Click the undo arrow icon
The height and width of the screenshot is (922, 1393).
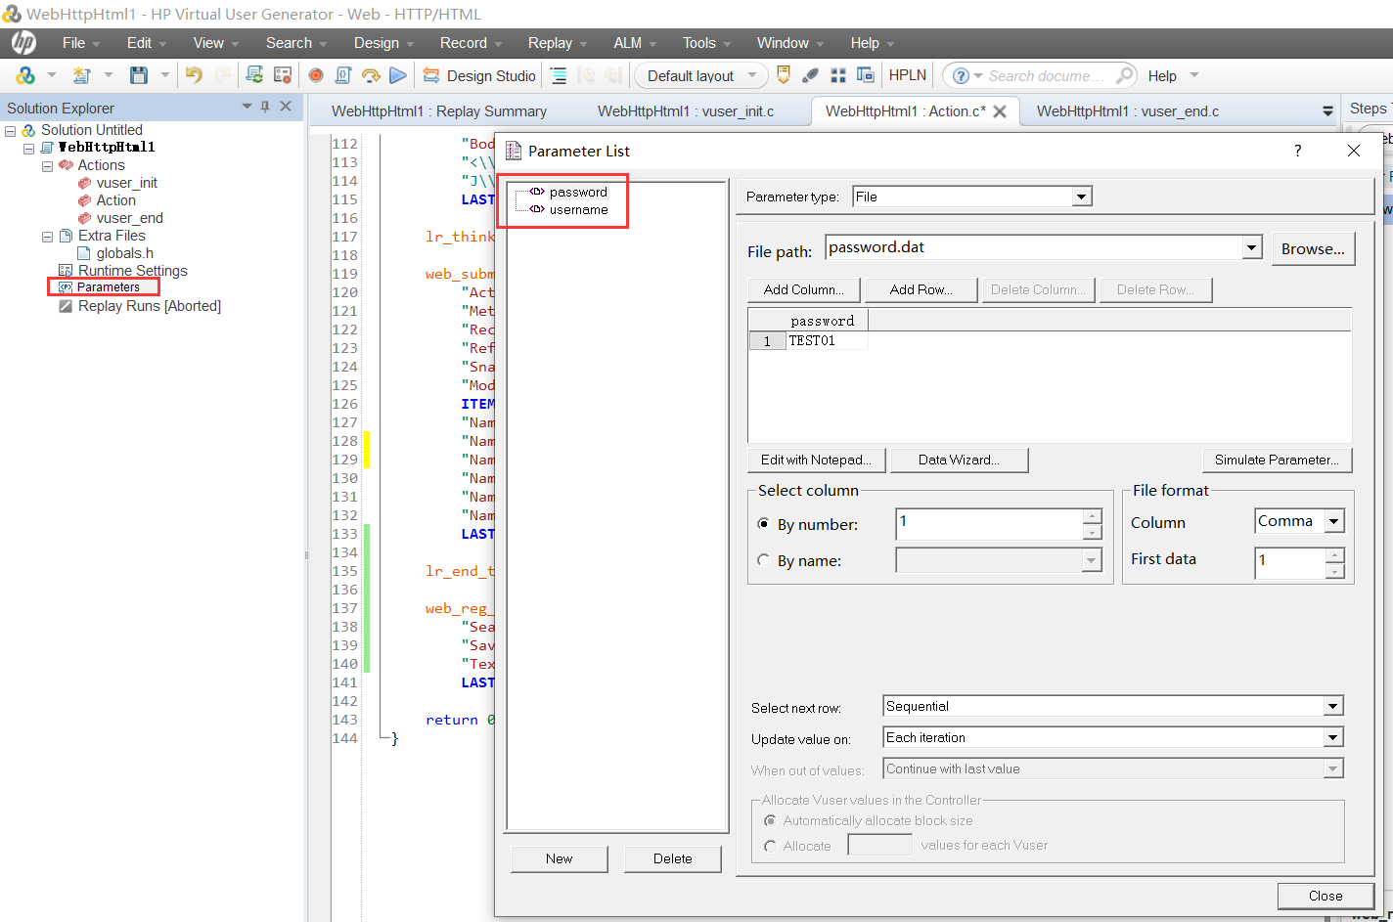pos(194,75)
